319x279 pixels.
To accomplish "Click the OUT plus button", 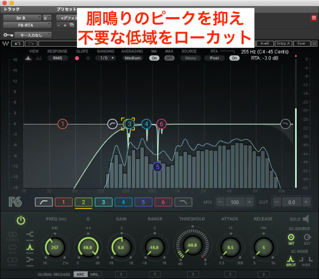I will point(306,202).
